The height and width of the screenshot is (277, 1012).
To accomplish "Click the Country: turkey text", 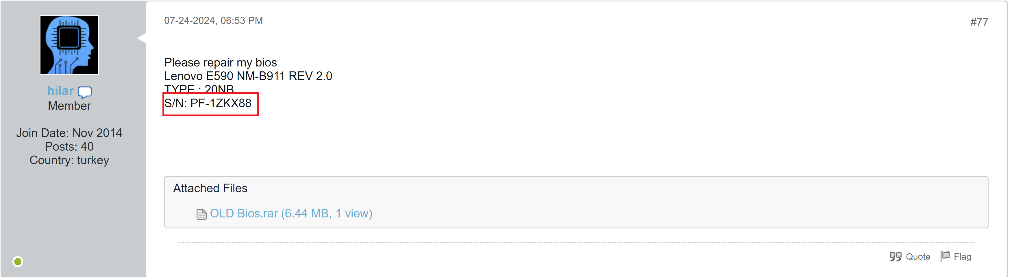I will [69, 160].
